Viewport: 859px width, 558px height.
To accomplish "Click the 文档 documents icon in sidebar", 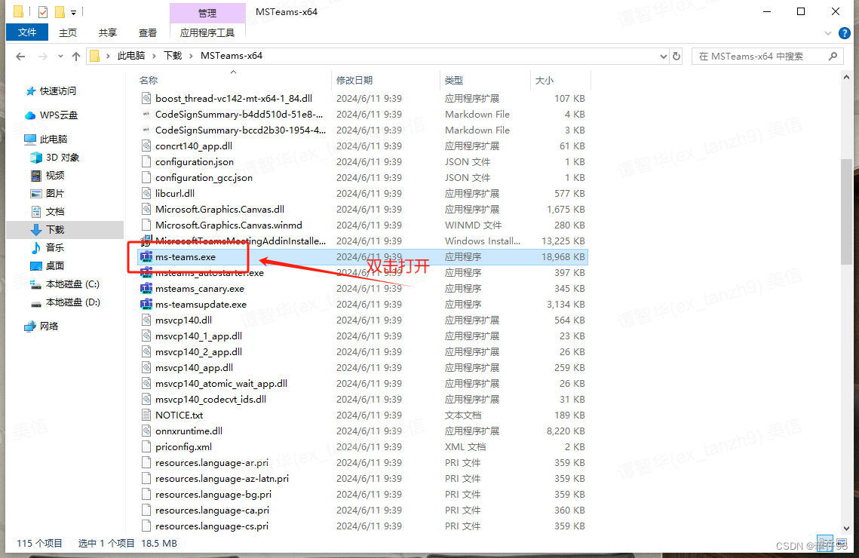I will coord(36,212).
